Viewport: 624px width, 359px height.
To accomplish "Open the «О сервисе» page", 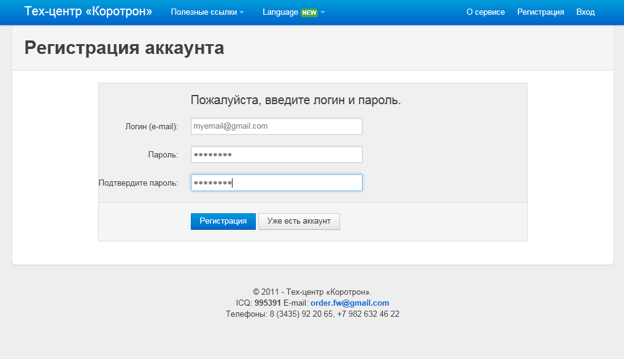I will [485, 12].
